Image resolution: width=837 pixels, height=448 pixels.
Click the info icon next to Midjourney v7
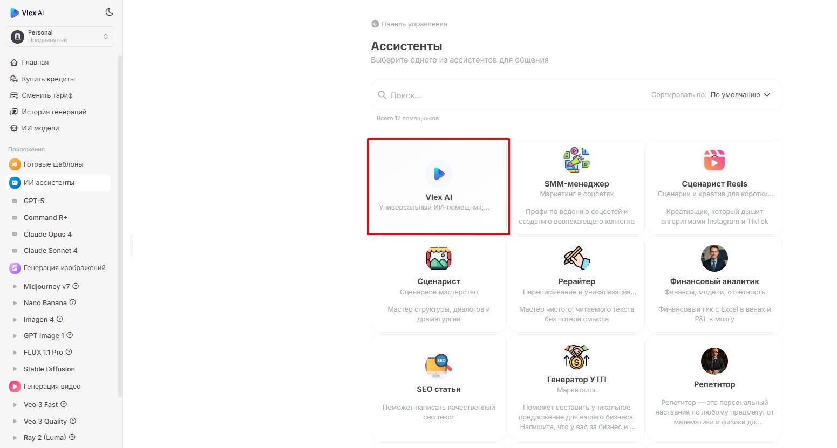click(76, 286)
